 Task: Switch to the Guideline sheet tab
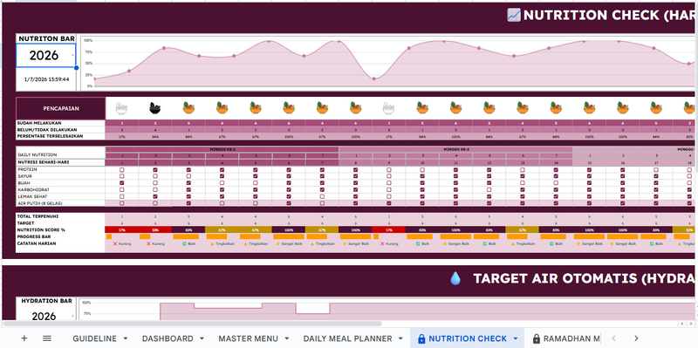point(94,338)
